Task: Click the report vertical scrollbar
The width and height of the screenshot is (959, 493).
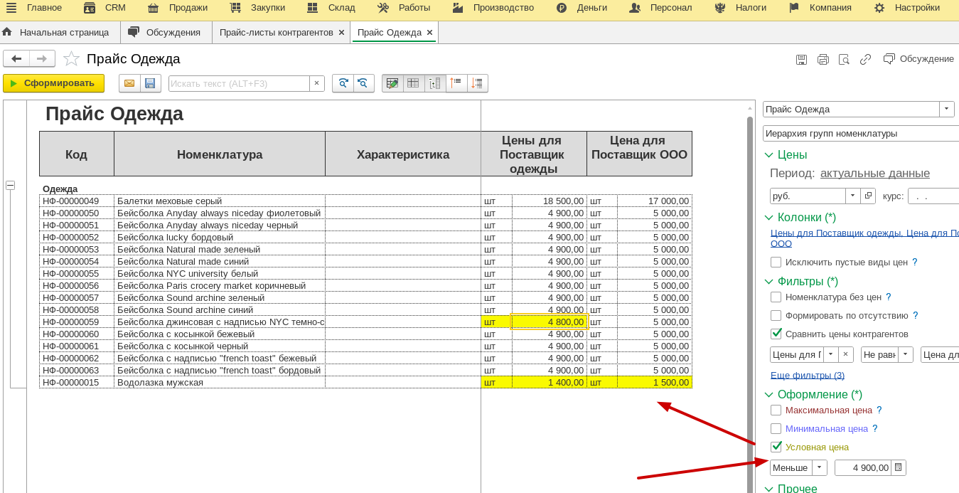Action: (749, 285)
